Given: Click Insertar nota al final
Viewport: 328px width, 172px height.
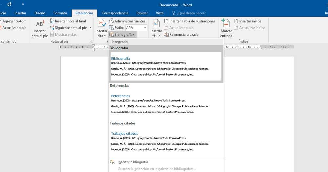Looking at the screenshot, I should tap(68, 21).
